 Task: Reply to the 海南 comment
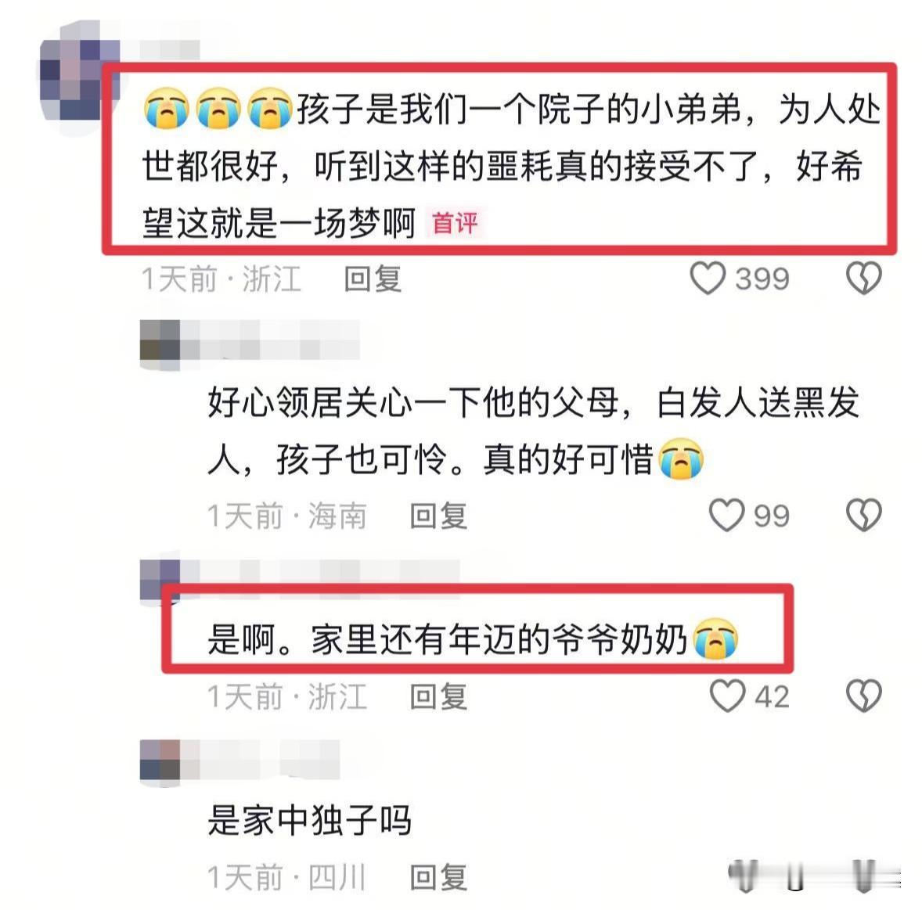tap(438, 516)
